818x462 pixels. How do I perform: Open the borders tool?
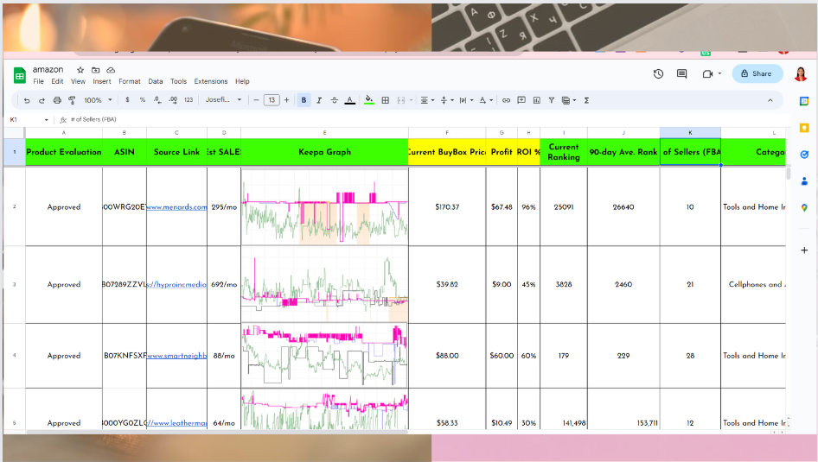386,100
